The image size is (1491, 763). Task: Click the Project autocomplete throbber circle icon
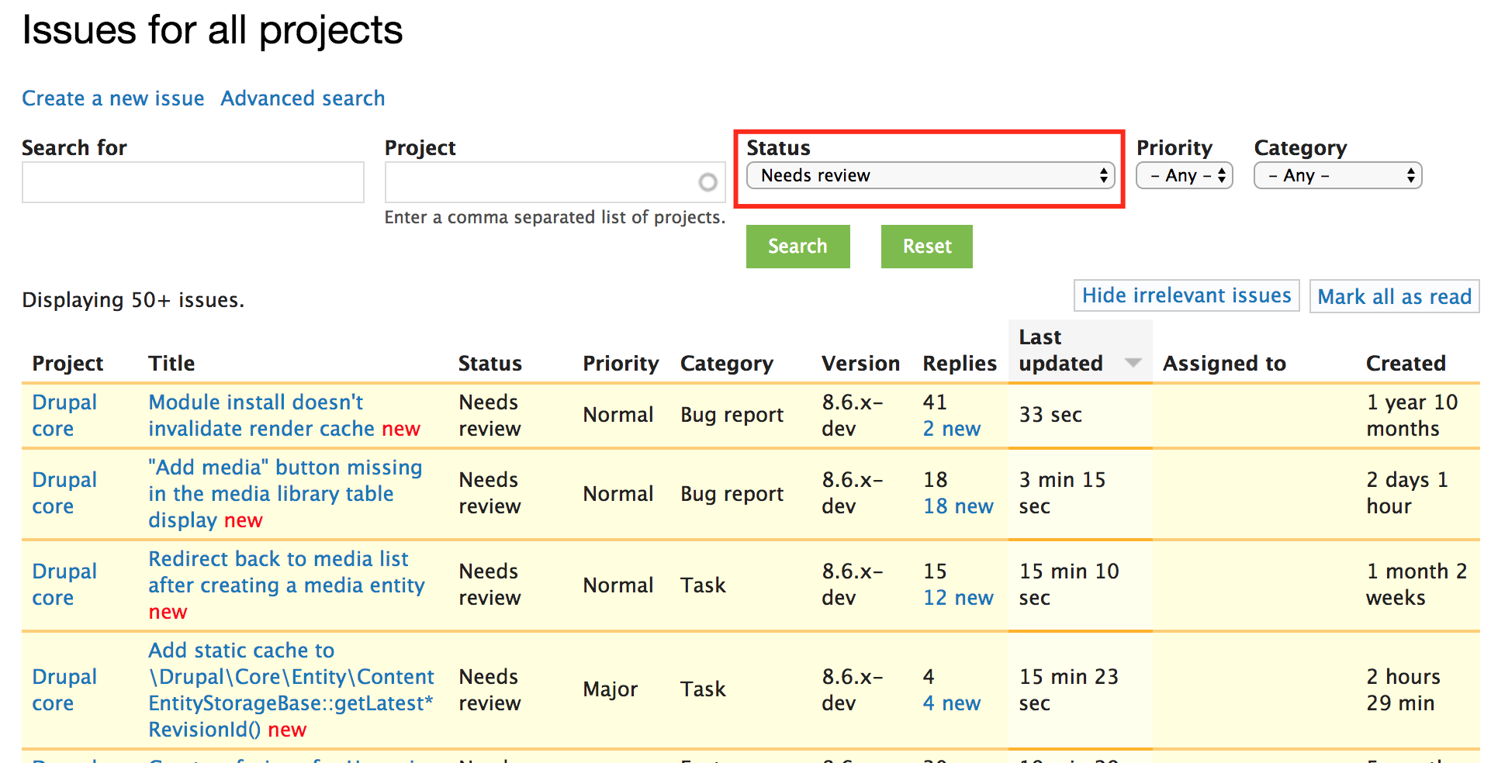coord(707,182)
